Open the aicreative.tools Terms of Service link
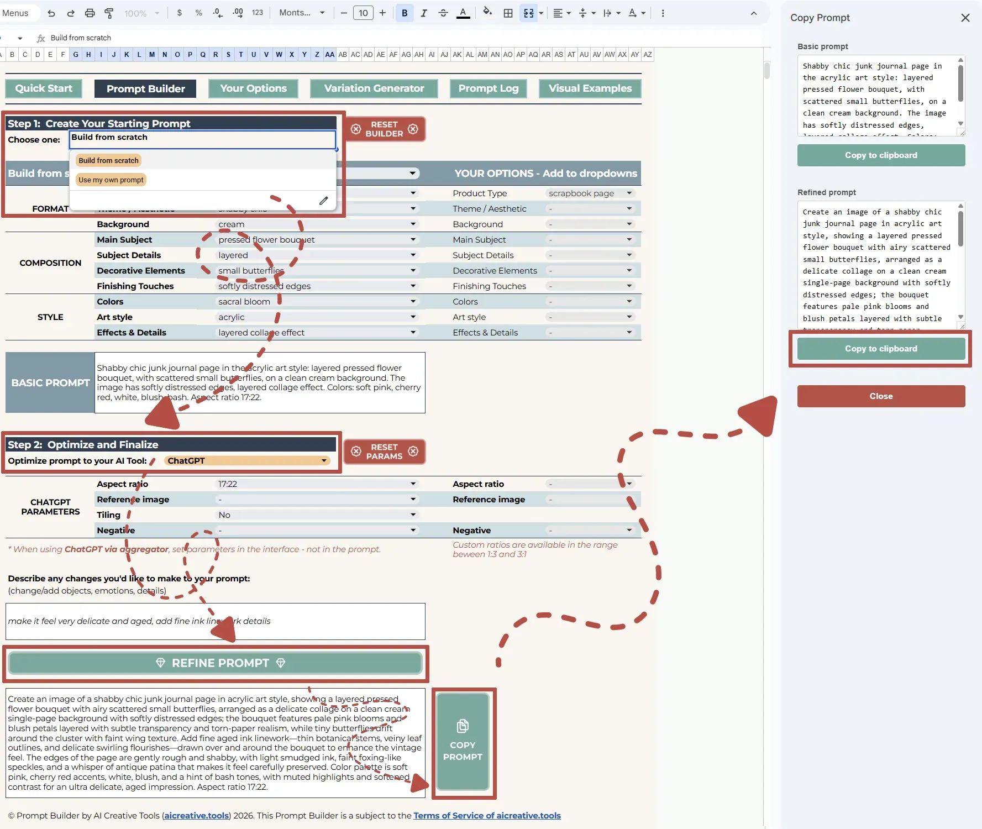 pyautogui.click(x=487, y=816)
